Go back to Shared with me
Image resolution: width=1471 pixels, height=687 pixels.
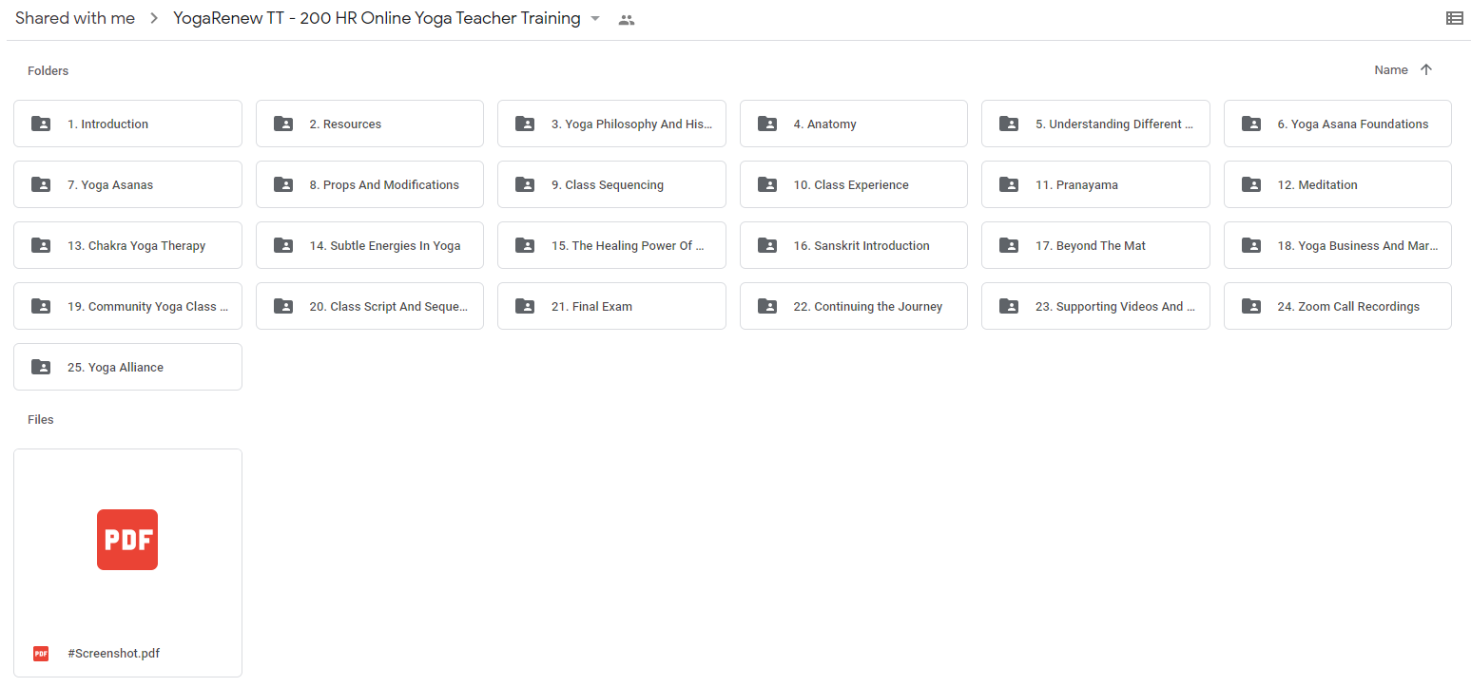click(75, 18)
